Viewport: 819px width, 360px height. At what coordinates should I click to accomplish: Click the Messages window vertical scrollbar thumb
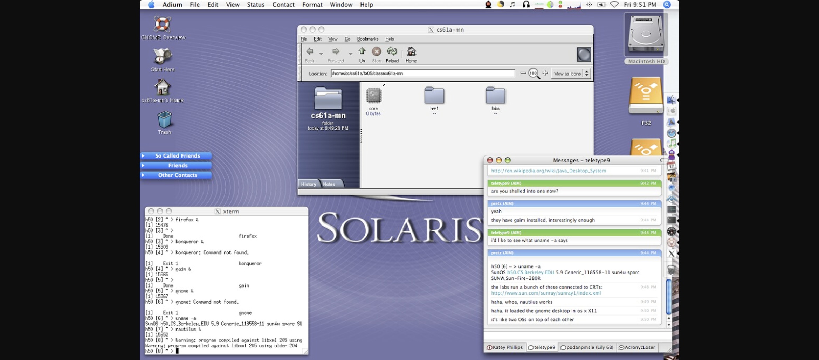click(668, 297)
